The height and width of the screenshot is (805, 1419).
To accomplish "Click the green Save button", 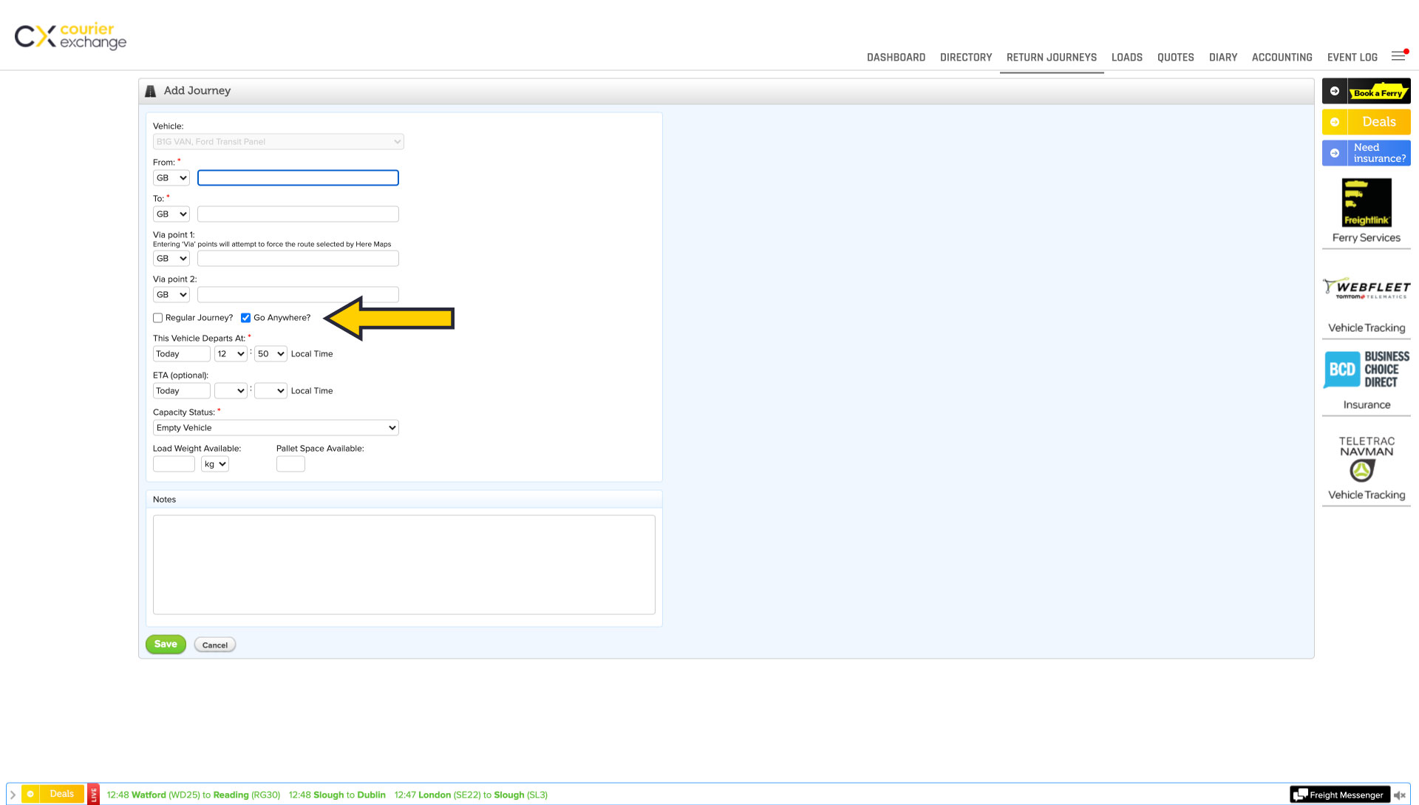I will (x=166, y=645).
